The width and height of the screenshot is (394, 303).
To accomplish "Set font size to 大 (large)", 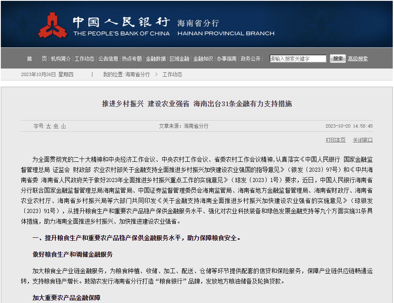I will 49,126.
